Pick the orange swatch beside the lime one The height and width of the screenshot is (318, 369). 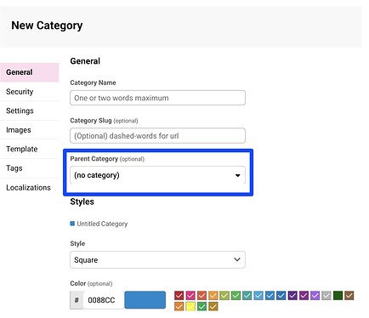[x=213, y=296]
